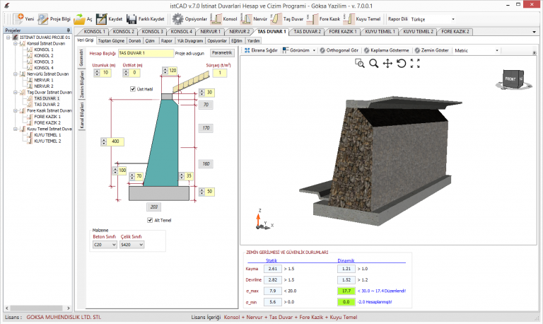
Task: Open Toptan Göçme sub-tab
Action: tap(111, 41)
